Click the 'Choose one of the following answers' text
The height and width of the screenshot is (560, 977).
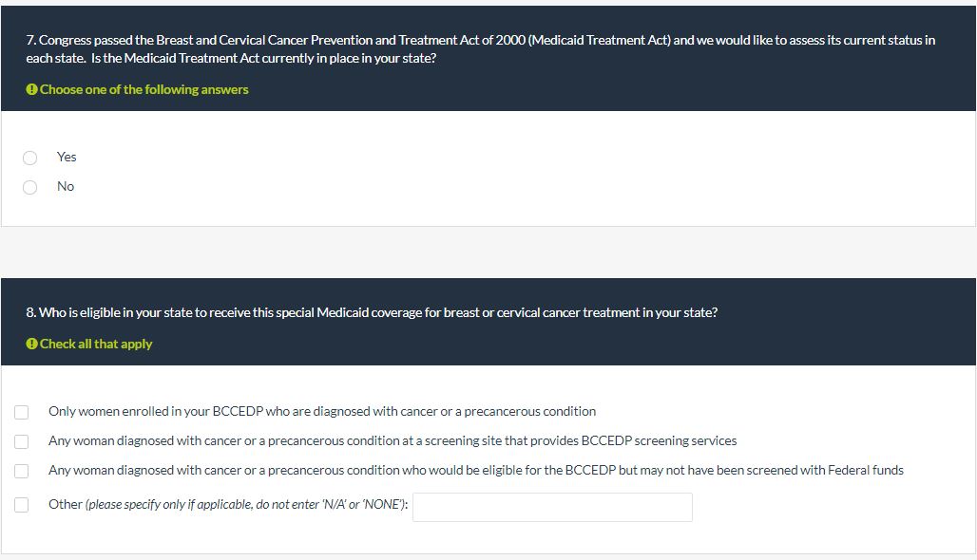pyautogui.click(x=144, y=89)
